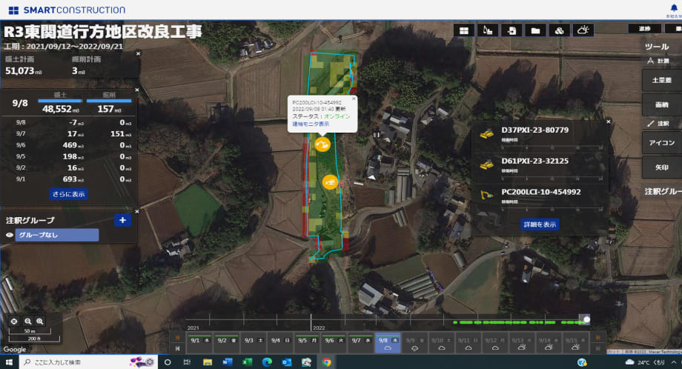Select the グループなし group entry
The height and width of the screenshot is (369, 682).
tap(57, 235)
